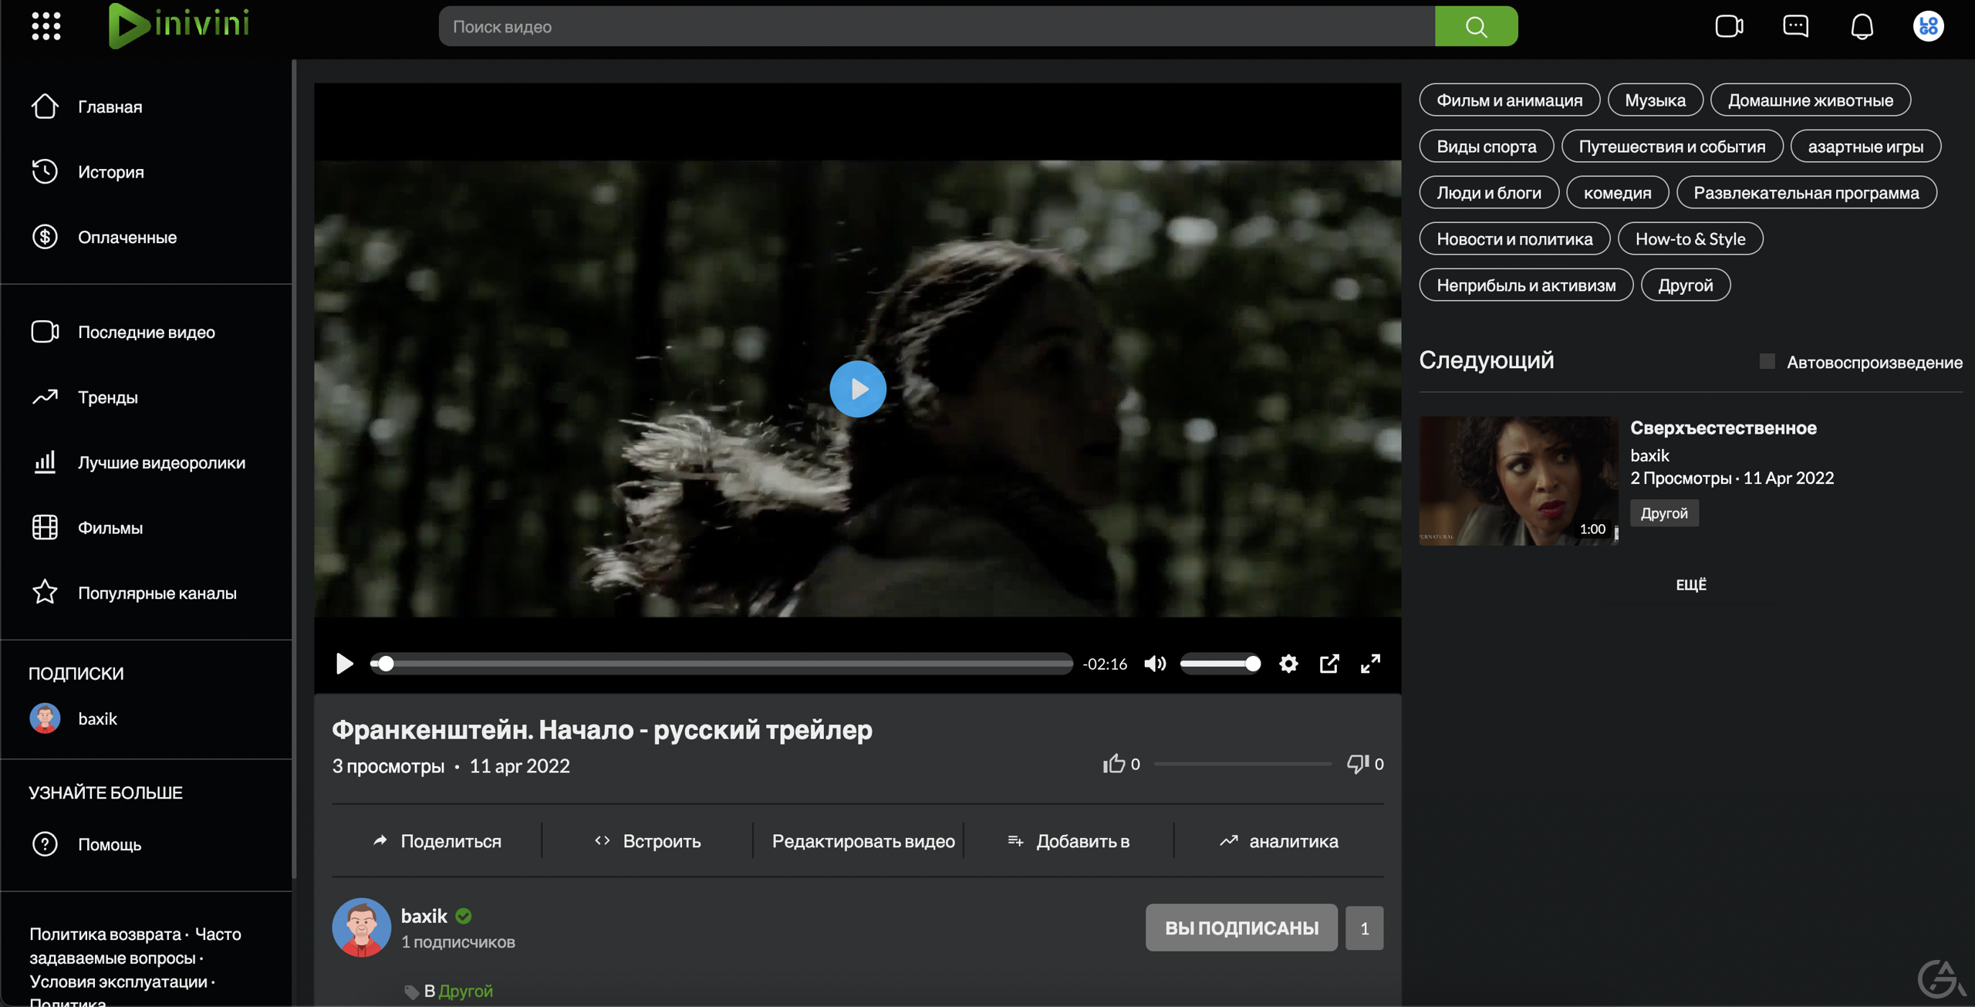Screen dimensions: 1975x1007
Task: Click Поделиться share button
Action: [437, 841]
